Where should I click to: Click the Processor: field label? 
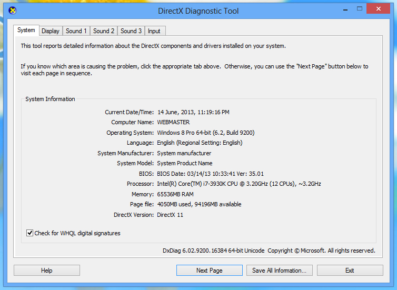point(140,184)
